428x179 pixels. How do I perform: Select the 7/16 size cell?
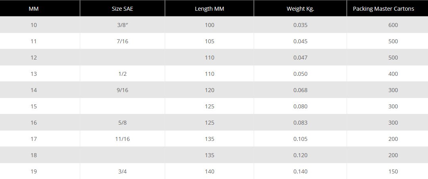[x=122, y=41]
